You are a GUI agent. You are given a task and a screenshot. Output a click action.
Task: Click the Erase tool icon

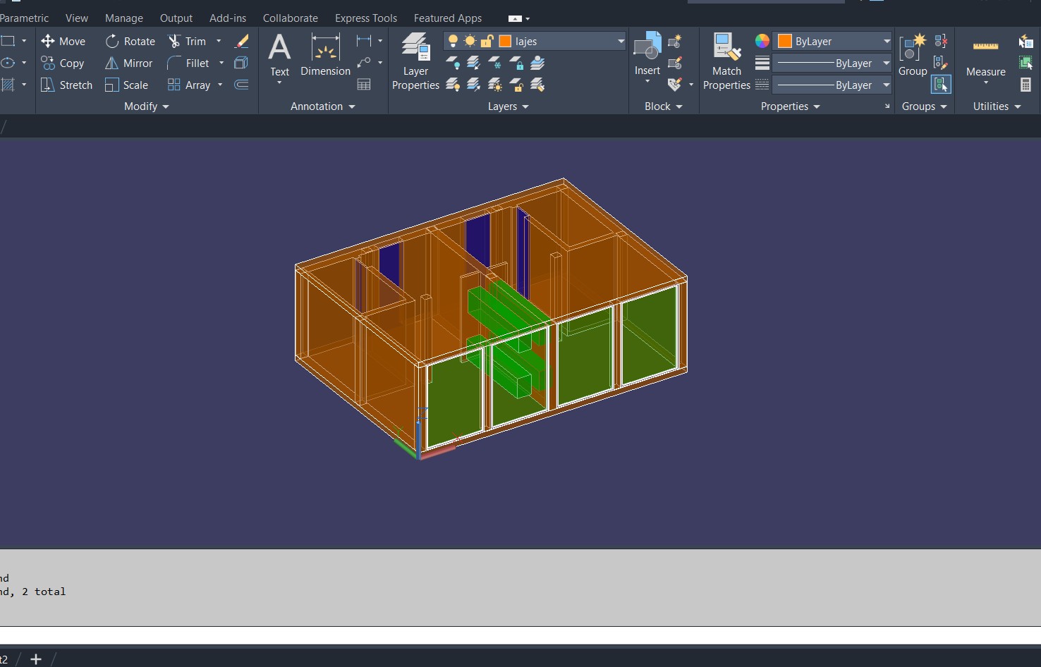[241, 42]
